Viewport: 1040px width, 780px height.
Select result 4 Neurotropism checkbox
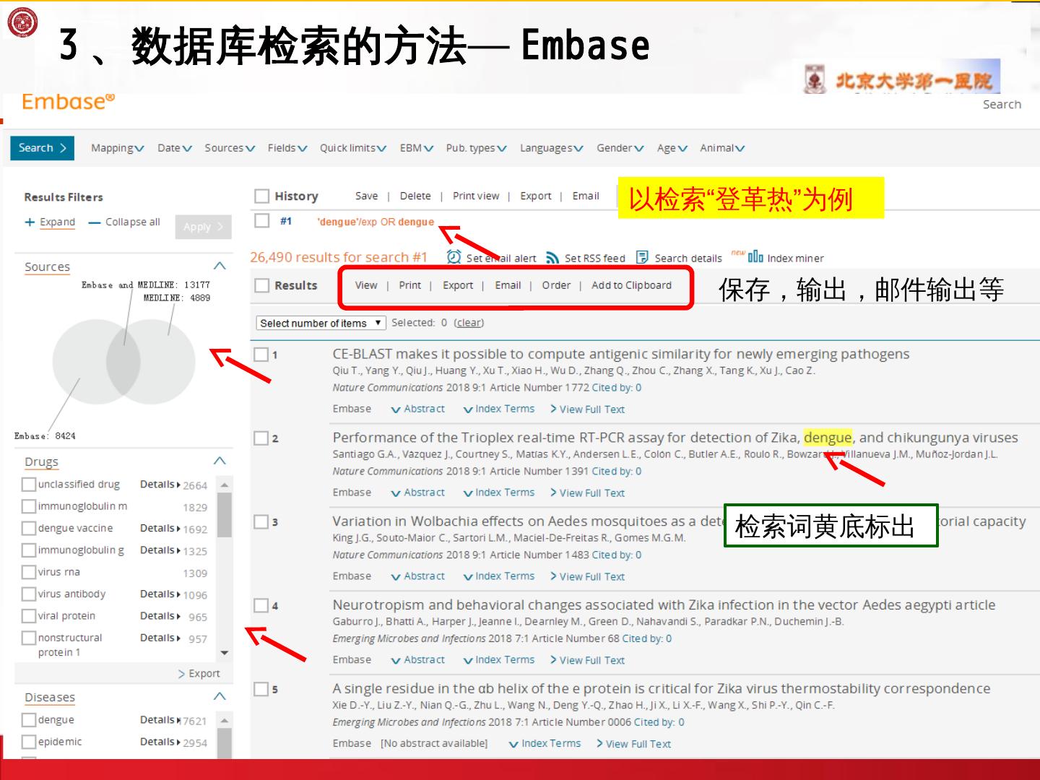pyautogui.click(x=261, y=606)
